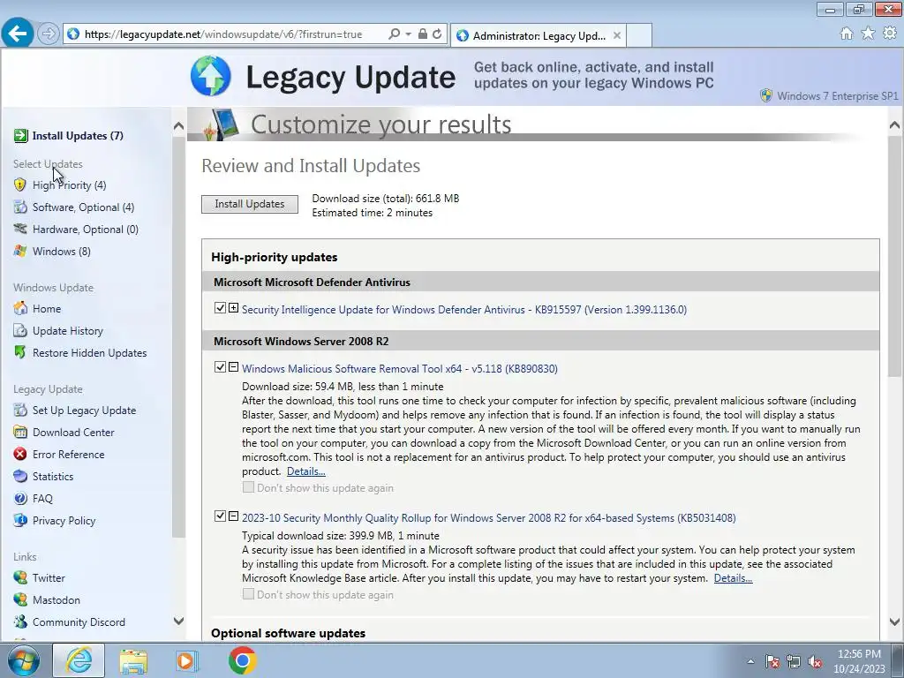
Task: Click the main page scrollbar down arrow
Action: (x=895, y=621)
